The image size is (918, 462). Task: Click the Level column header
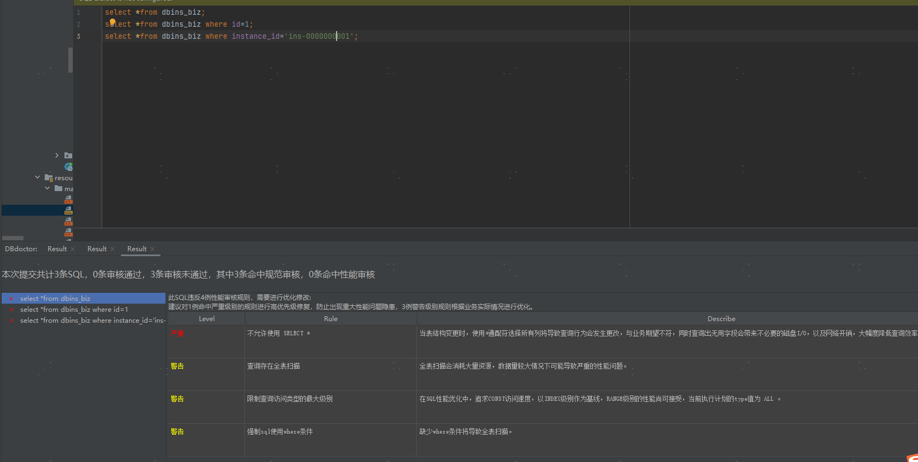pos(207,319)
